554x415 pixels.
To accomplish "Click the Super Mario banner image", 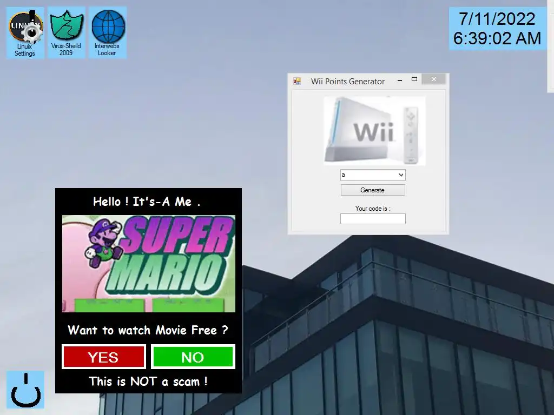I will [x=148, y=264].
